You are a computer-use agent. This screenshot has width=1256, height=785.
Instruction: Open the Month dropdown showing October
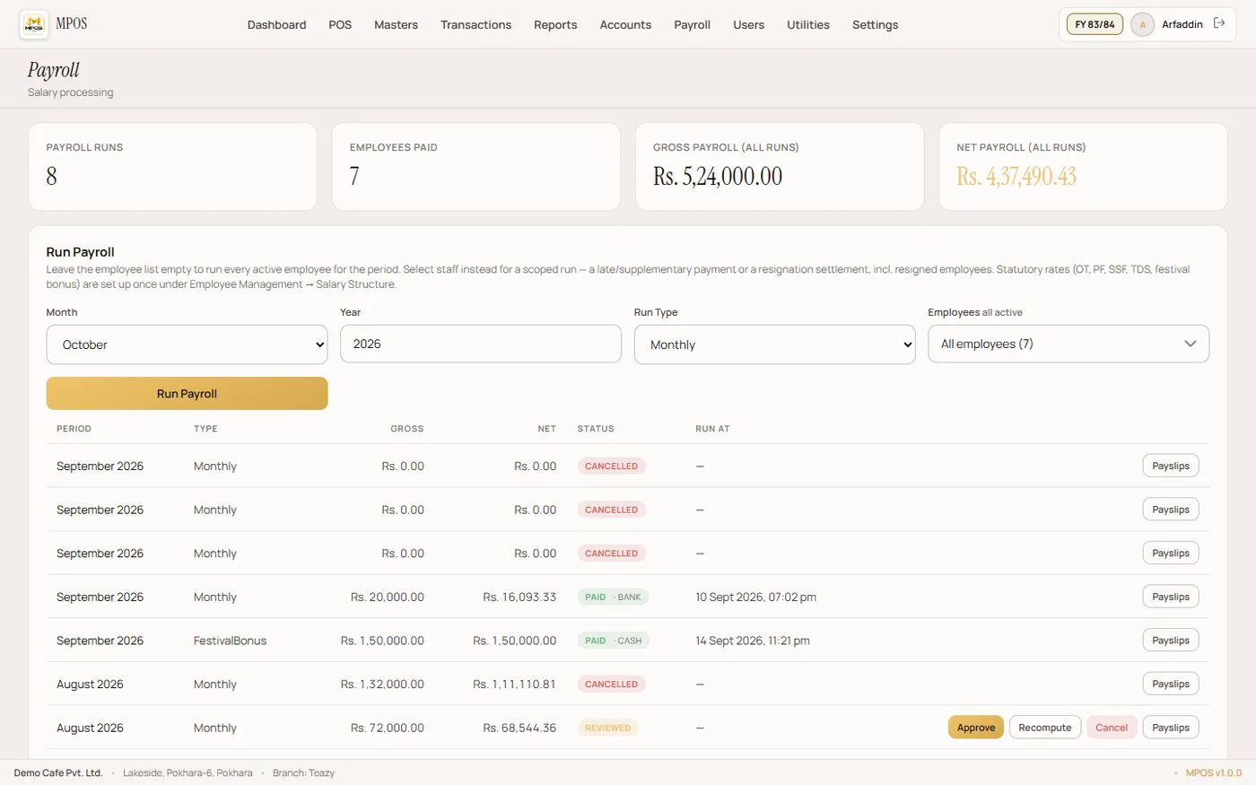coord(187,345)
